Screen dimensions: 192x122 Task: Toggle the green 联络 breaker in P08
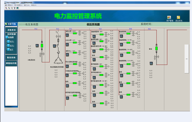(156, 48)
